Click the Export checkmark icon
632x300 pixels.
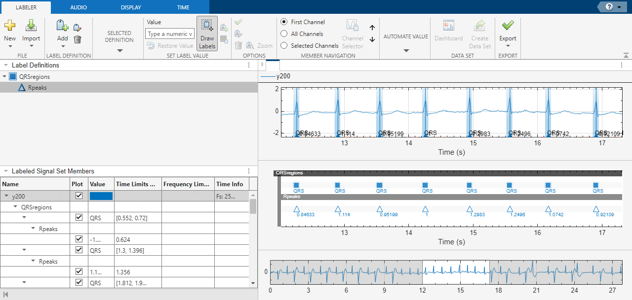click(508, 26)
